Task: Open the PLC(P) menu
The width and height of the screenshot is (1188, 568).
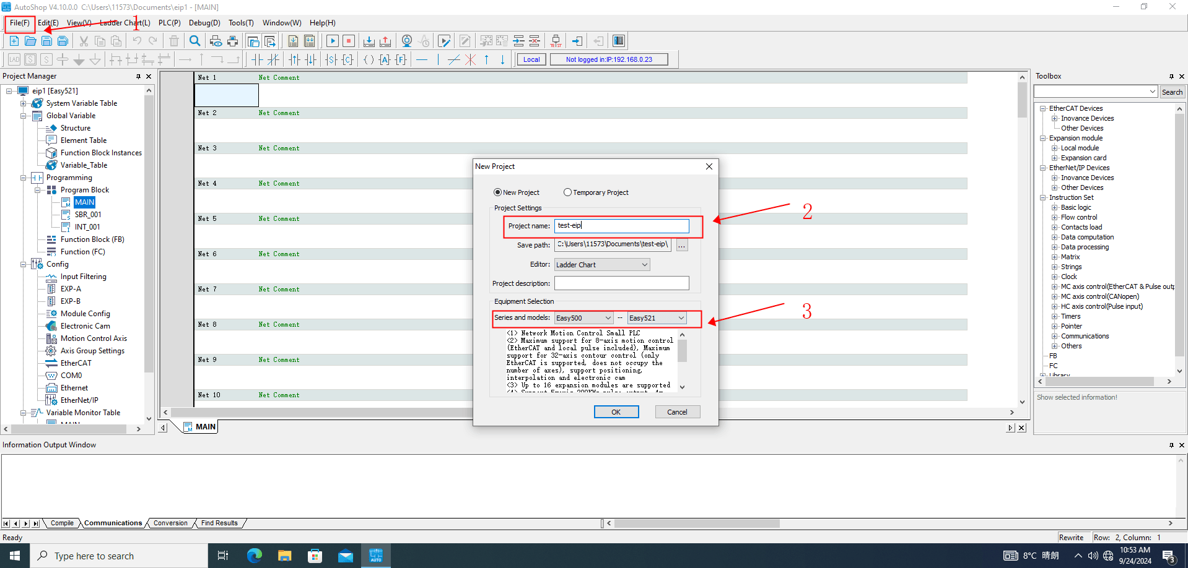Action: point(169,23)
